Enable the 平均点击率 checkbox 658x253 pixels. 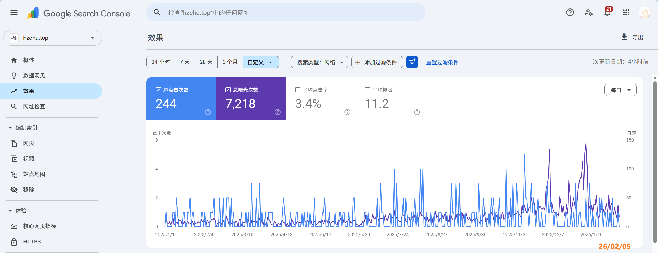tap(298, 90)
